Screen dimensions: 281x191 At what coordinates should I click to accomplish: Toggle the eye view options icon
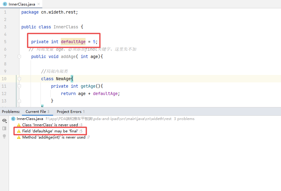[5, 121]
